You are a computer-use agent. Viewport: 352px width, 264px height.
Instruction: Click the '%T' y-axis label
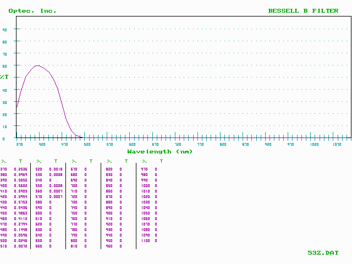(x=4, y=76)
